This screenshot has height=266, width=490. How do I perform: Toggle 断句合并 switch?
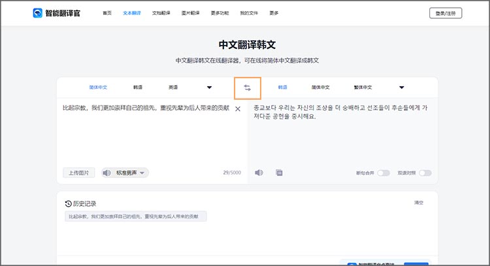pyautogui.click(x=384, y=173)
